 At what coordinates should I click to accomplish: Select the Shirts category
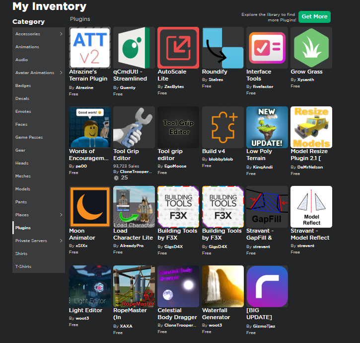pyautogui.click(x=39, y=254)
